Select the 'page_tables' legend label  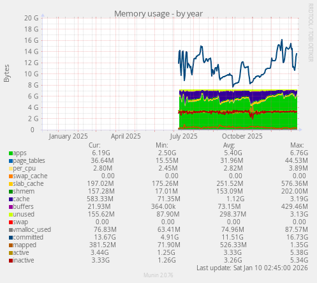(29, 161)
